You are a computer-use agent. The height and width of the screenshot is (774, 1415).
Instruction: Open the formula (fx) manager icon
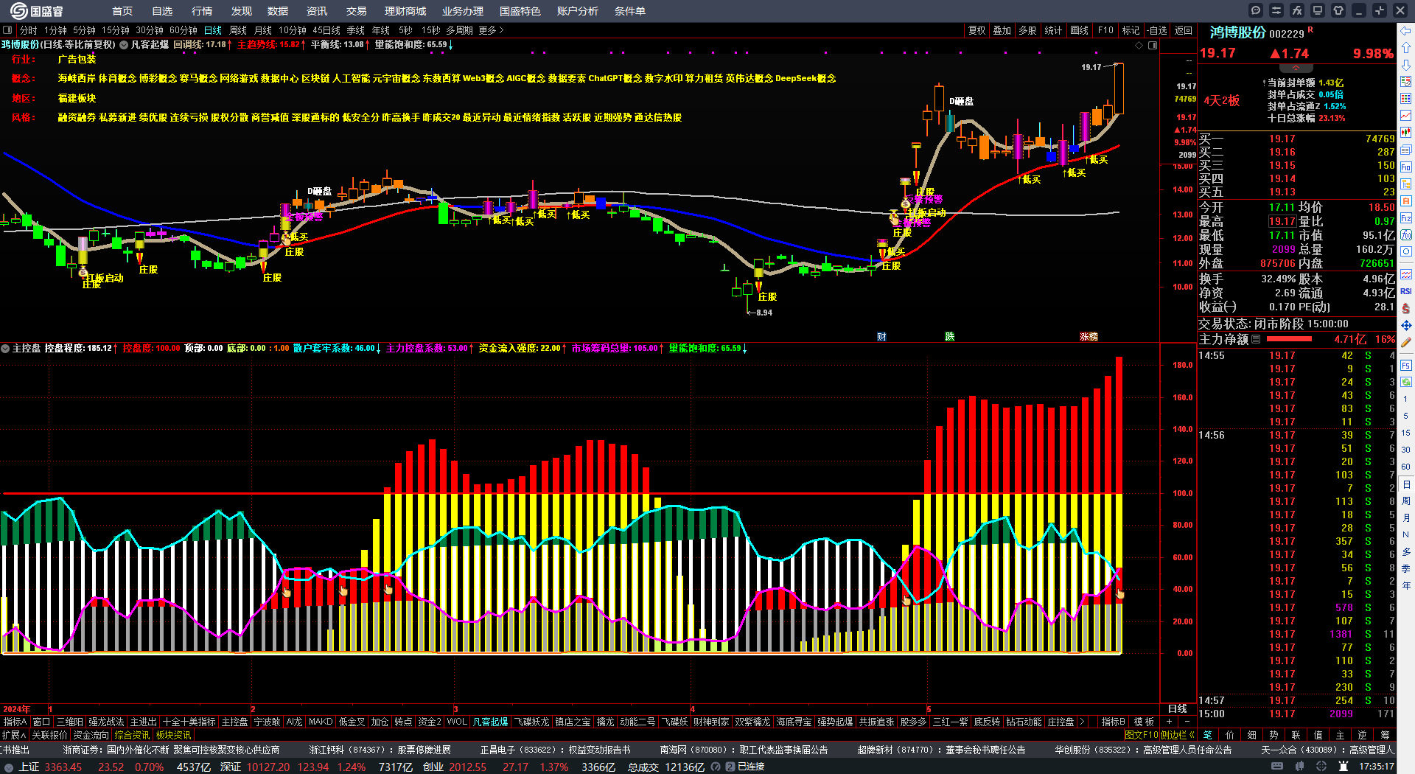(1297, 10)
